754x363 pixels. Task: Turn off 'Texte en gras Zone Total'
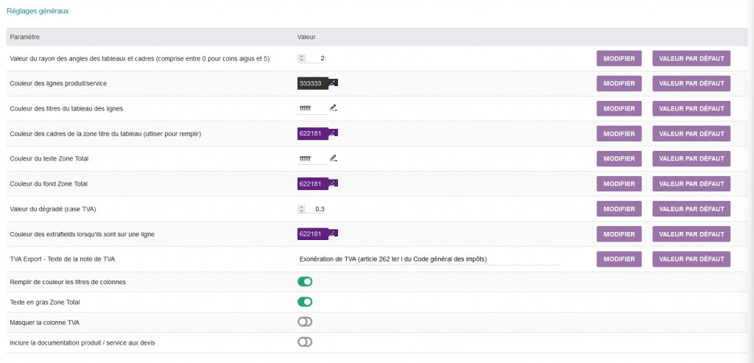pyautogui.click(x=305, y=302)
